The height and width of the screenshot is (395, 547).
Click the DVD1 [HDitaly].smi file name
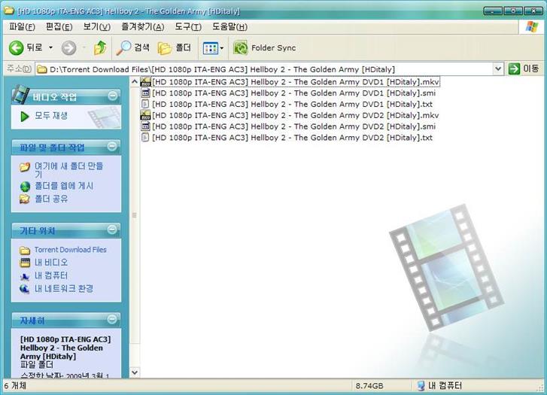click(x=294, y=93)
